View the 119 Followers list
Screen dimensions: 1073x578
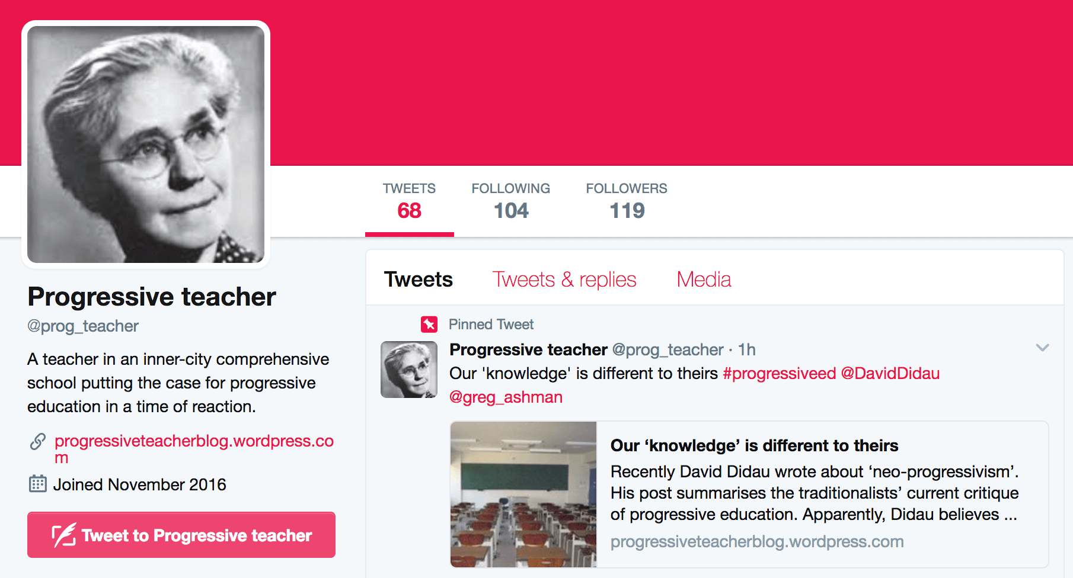click(x=627, y=201)
